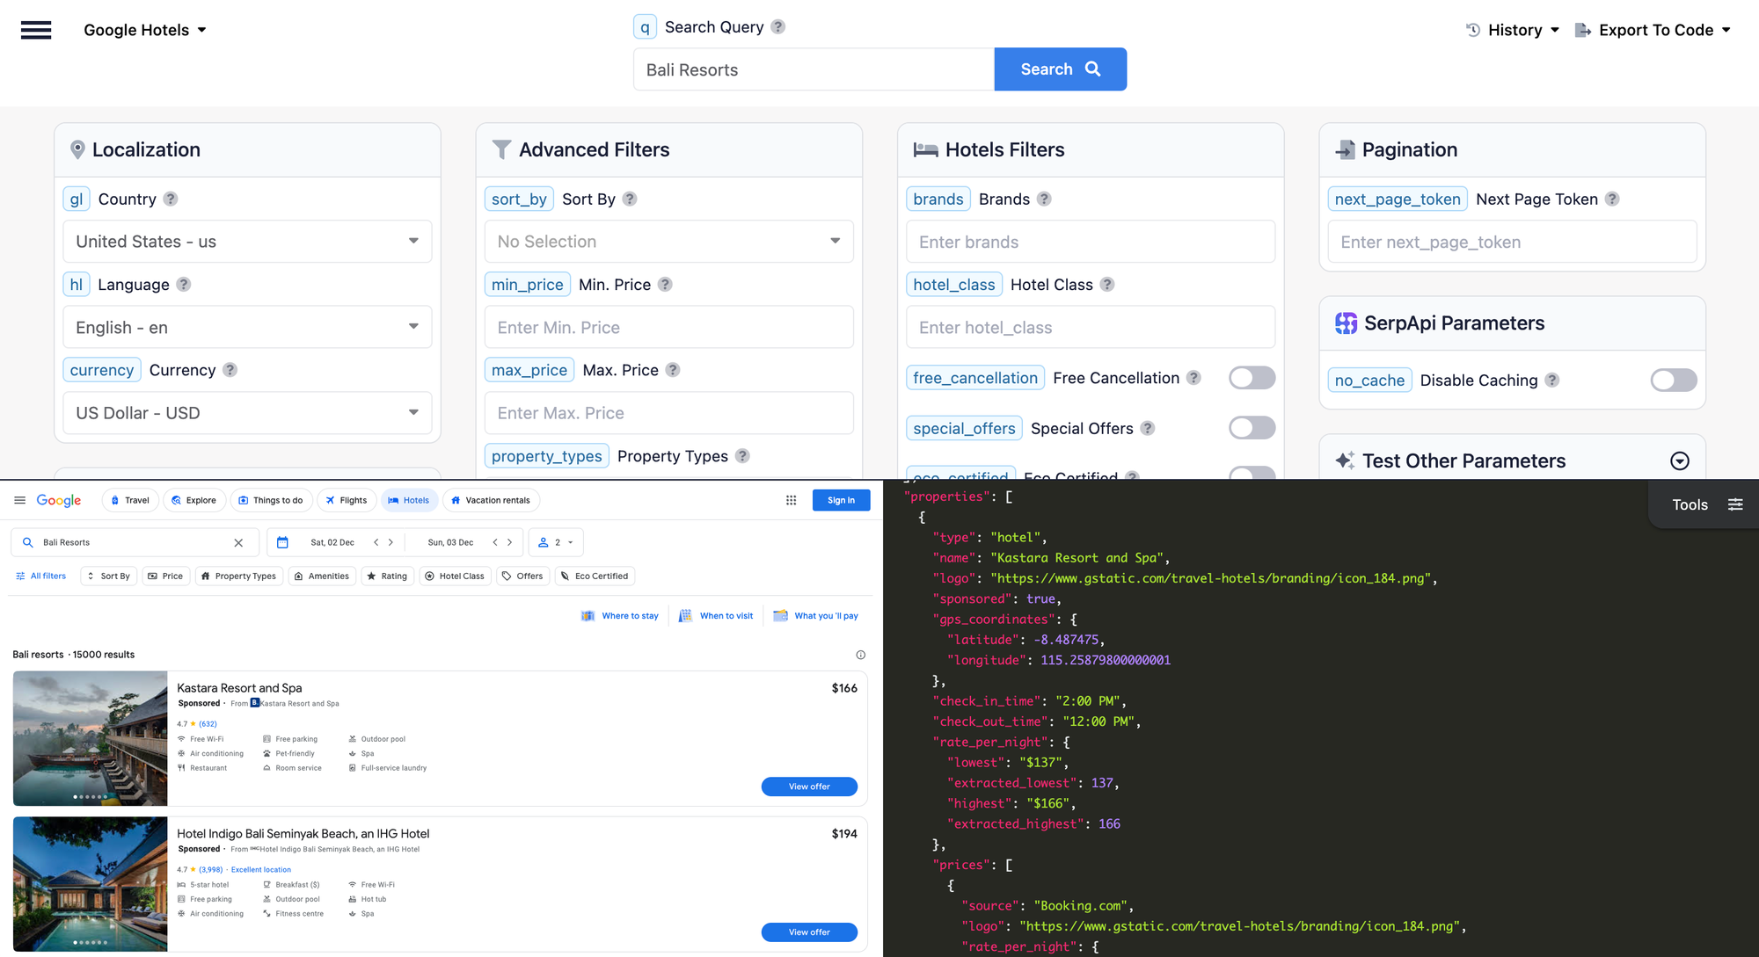Open the hamburger menu icon at top left
Image resolution: width=1759 pixels, height=957 pixels.
[36, 30]
